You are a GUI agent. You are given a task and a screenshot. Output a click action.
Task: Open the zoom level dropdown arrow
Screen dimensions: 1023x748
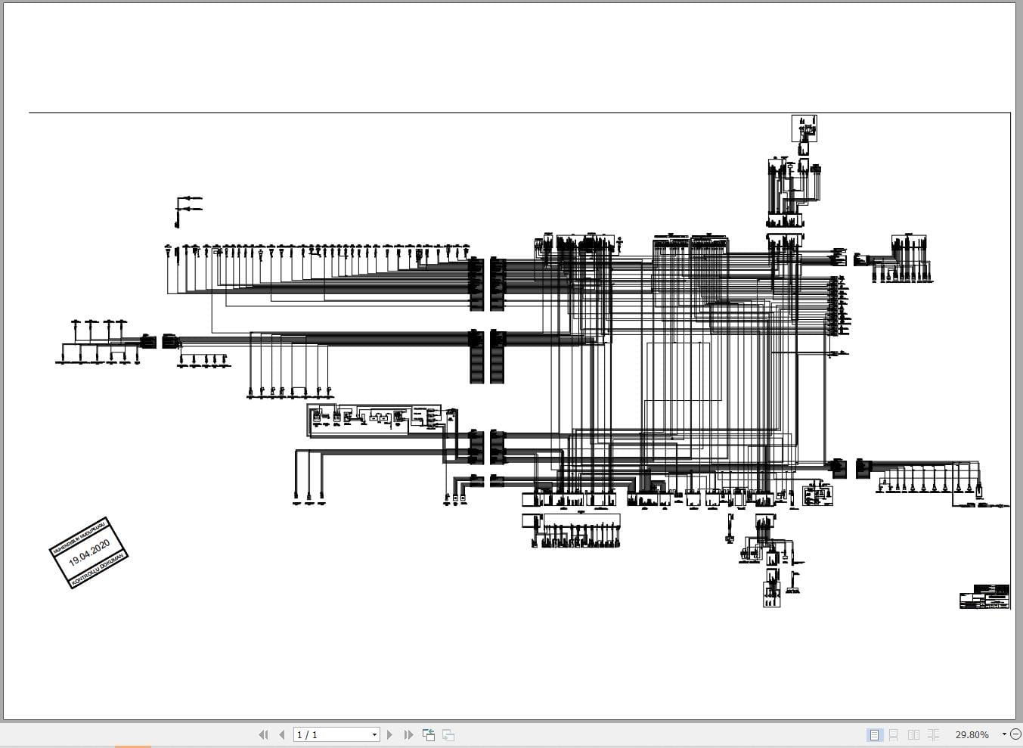1004,734
